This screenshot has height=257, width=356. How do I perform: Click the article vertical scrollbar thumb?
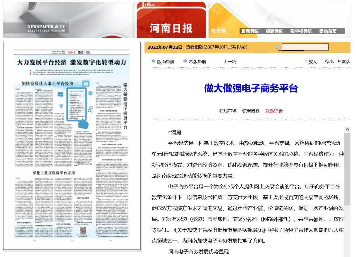coord(347,169)
